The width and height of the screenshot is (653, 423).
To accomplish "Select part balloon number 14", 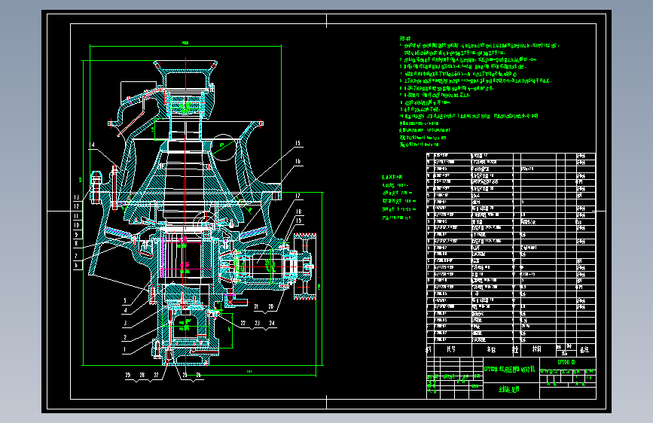I will tap(92, 145).
